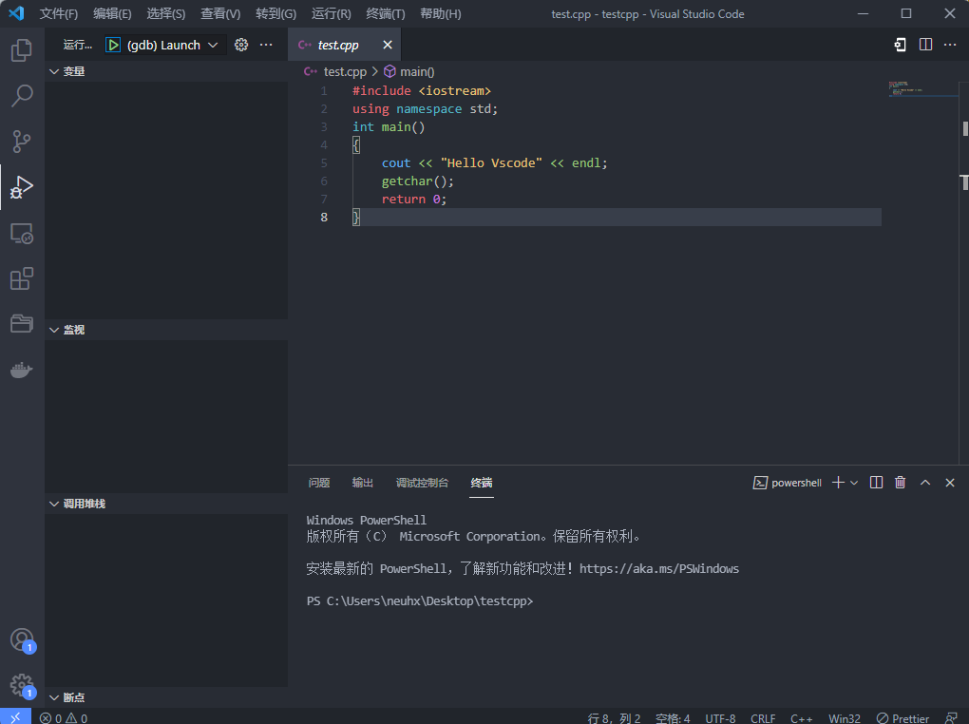Open the errors and warnings counter
Image resolution: width=969 pixels, height=724 pixels.
click(64, 717)
